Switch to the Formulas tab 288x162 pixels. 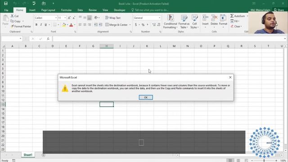[x=66, y=10]
